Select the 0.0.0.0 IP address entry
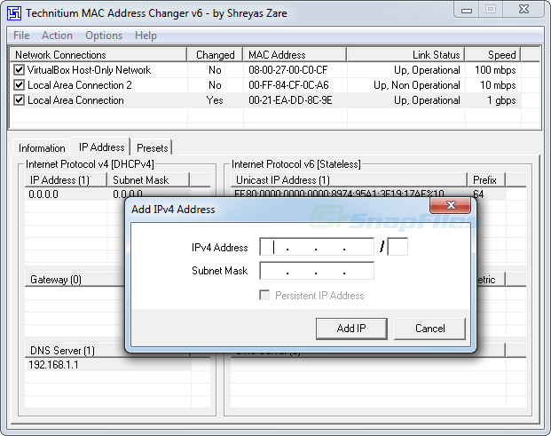 [x=43, y=194]
